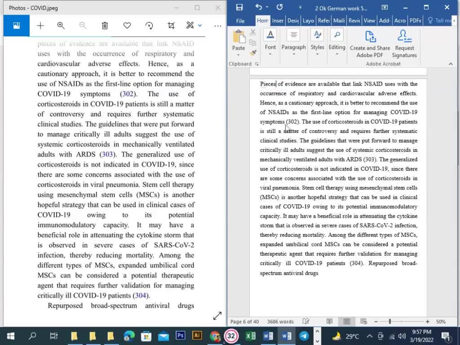460x345 pixels.
Task: Open the Customize Quick Access Toolbar dropdown
Action: point(300,7)
